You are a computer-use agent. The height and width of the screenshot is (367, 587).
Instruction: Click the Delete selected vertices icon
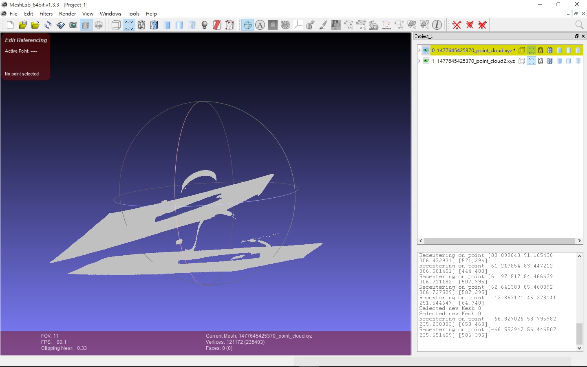(457, 25)
